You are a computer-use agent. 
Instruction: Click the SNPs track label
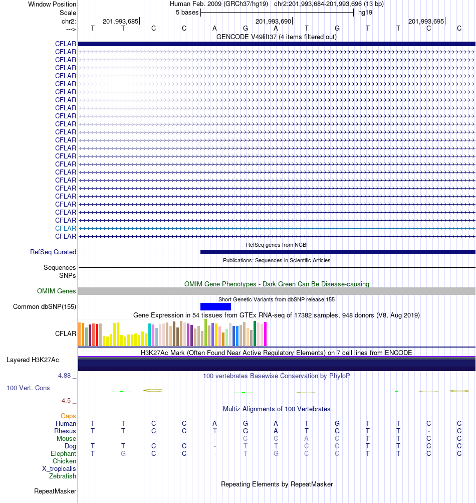pos(67,275)
